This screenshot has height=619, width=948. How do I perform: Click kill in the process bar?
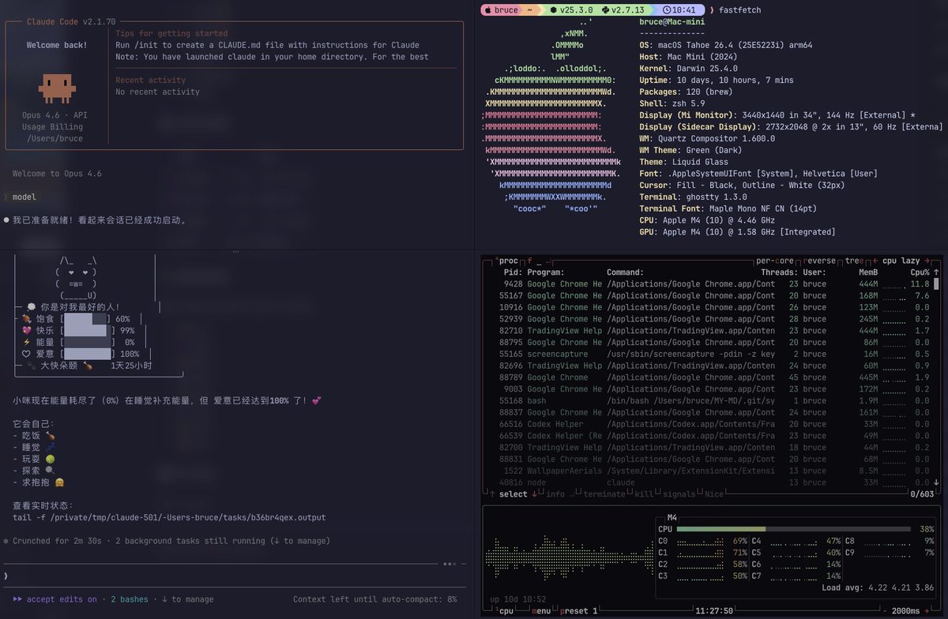645,494
